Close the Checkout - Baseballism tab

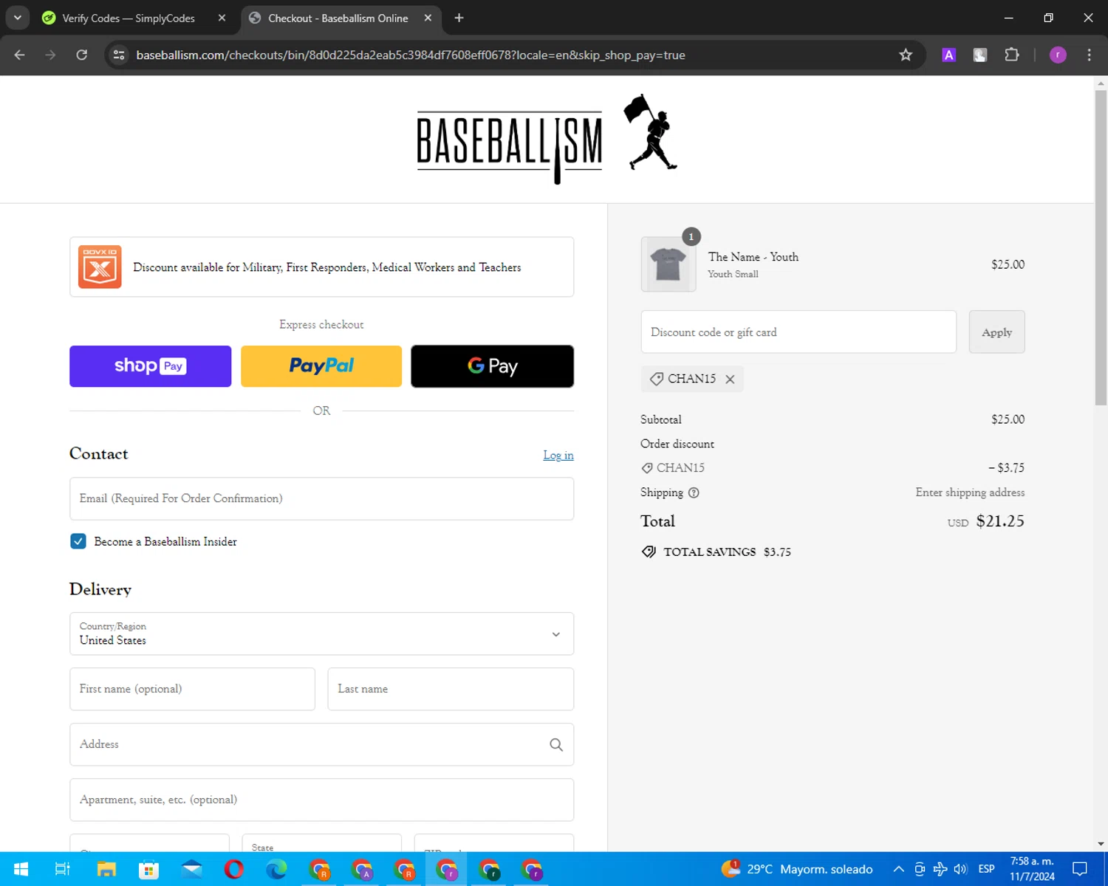(428, 18)
